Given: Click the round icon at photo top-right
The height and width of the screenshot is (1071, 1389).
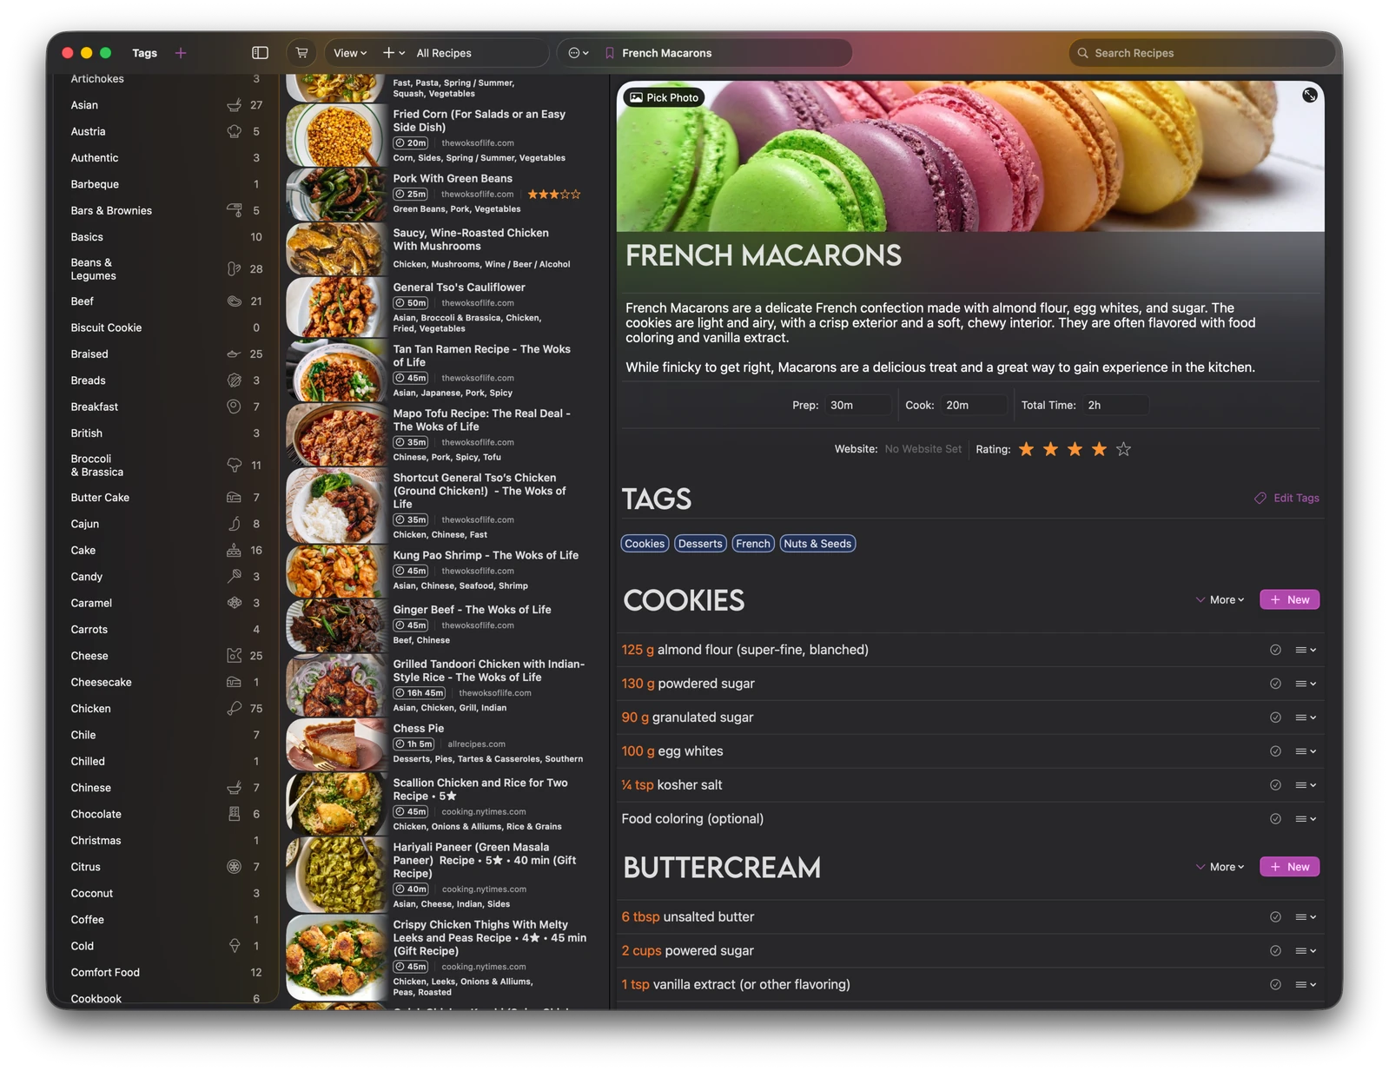Looking at the screenshot, I should pos(1309,96).
